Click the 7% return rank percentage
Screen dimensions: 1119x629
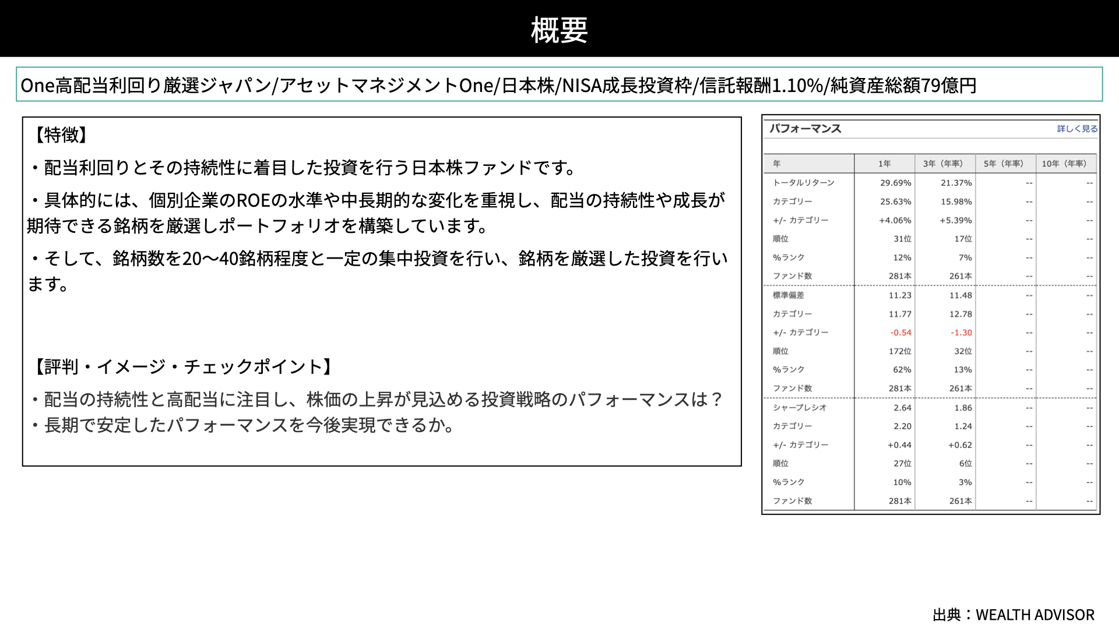pos(965,257)
